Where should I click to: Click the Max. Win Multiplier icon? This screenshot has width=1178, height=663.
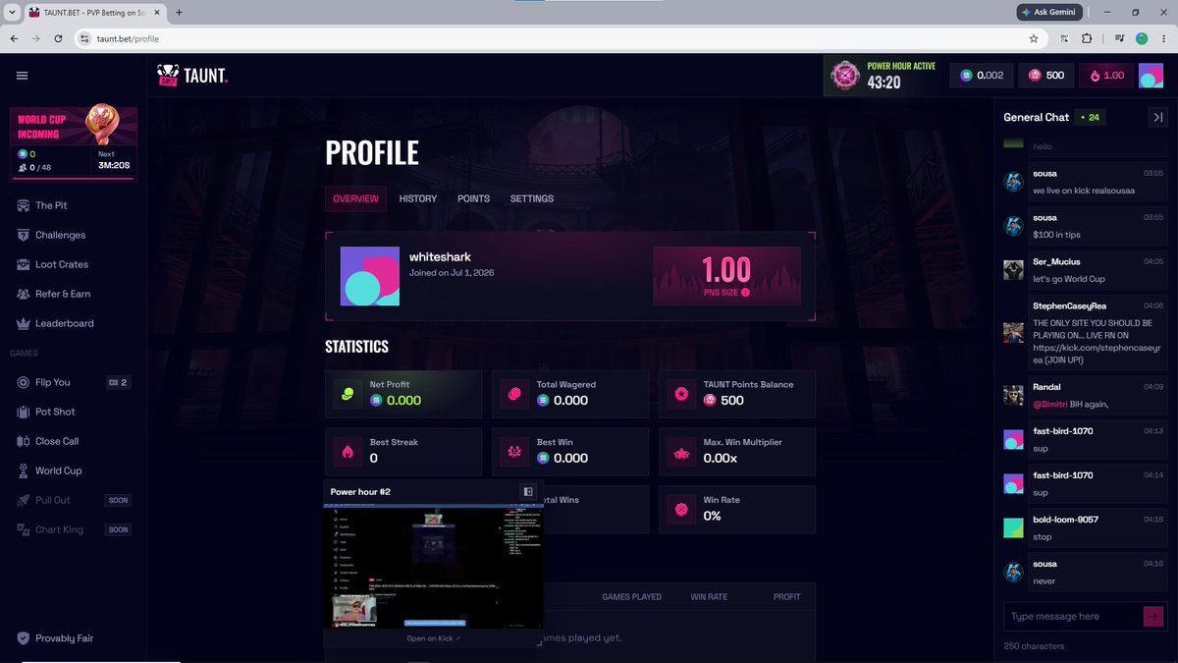pyautogui.click(x=681, y=451)
